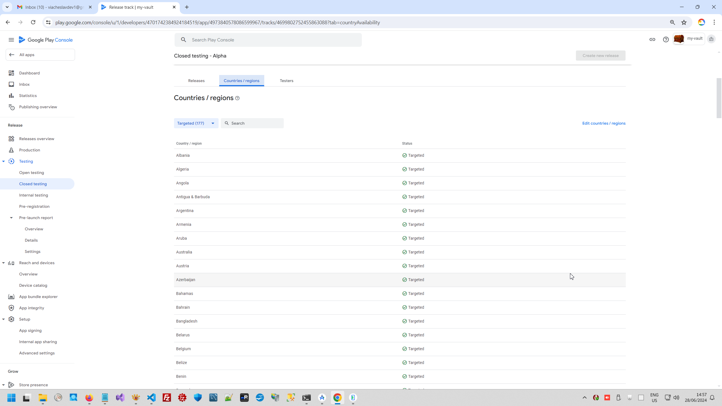Collapse the Setup section arrow
722x406 pixels.
(x=3, y=319)
